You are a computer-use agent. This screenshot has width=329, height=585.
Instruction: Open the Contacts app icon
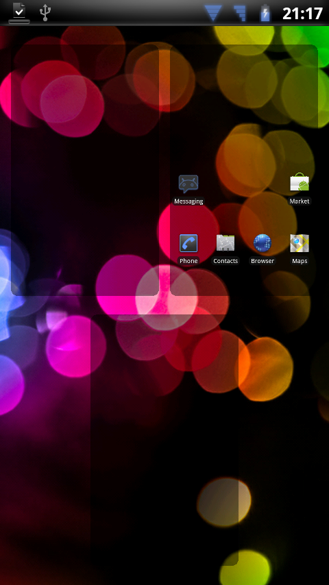tap(226, 243)
